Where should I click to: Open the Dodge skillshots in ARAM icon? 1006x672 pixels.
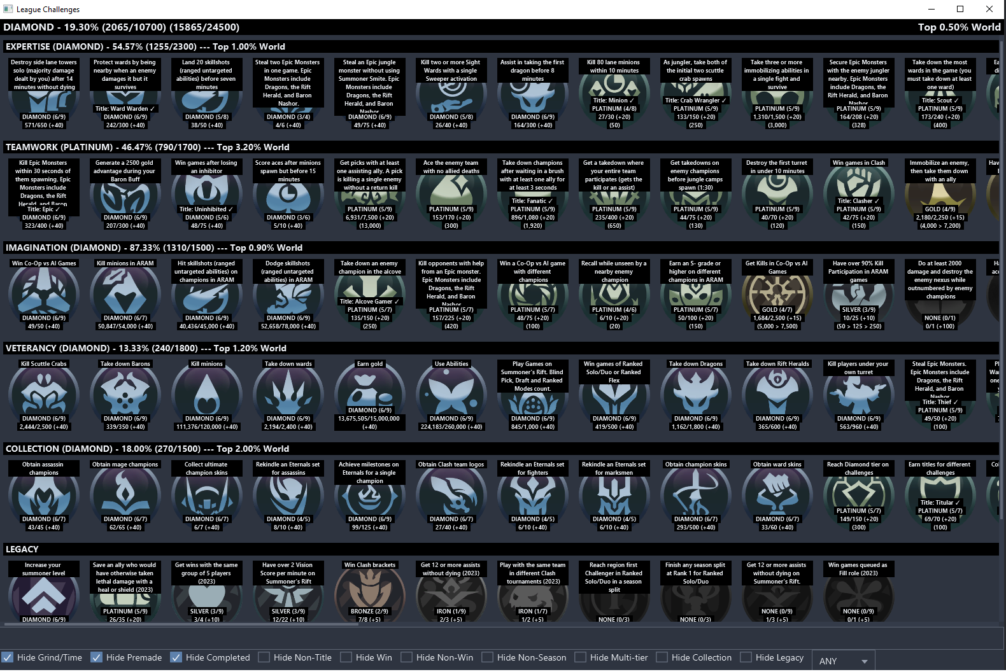tap(288, 295)
